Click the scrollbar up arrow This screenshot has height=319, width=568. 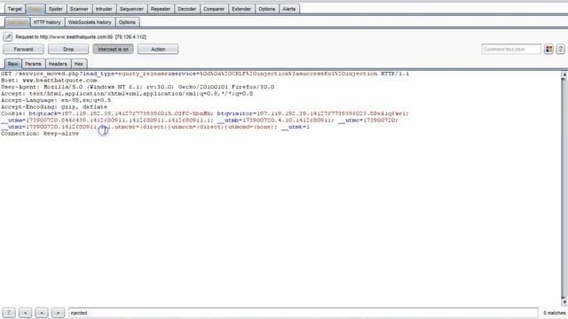pos(564,74)
